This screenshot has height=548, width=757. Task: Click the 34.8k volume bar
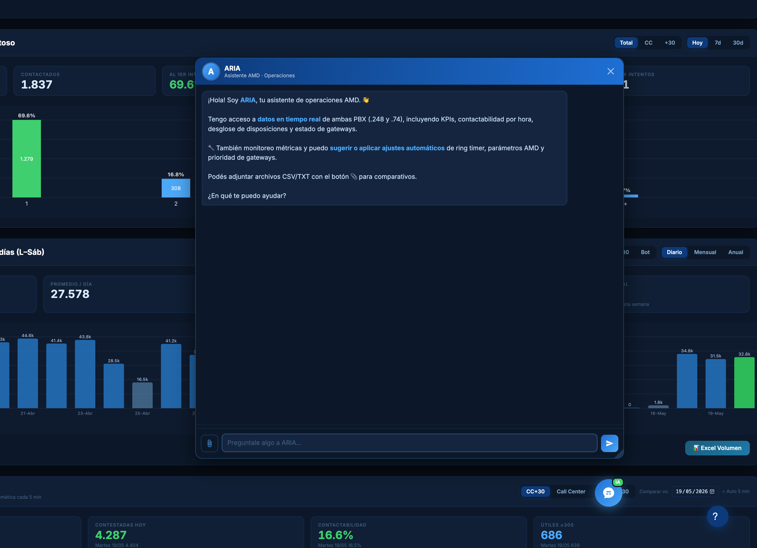[687, 381]
